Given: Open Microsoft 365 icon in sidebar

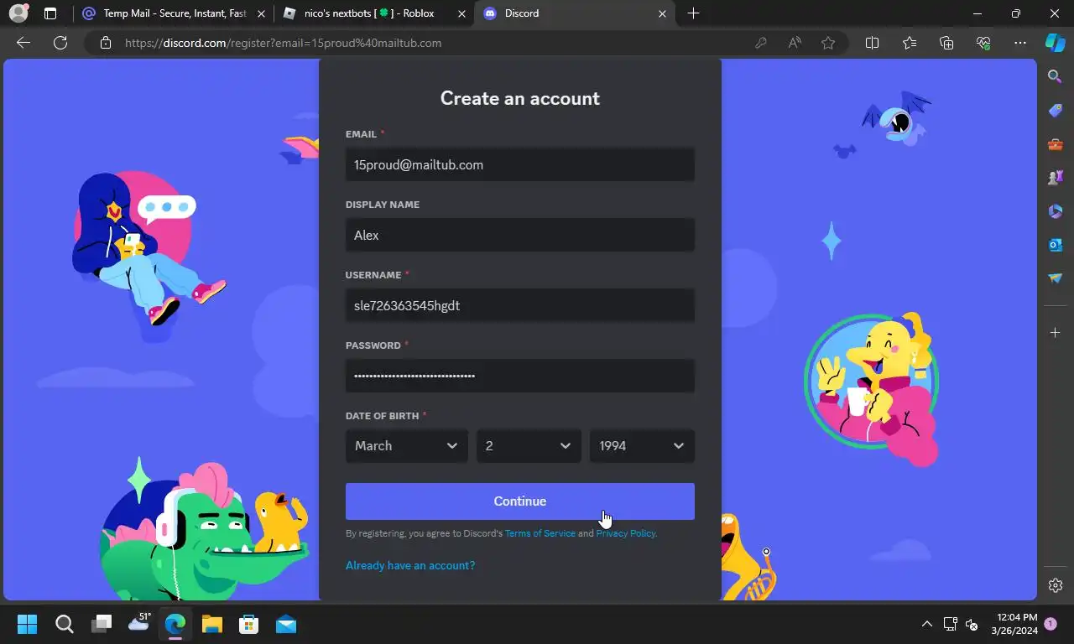Looking at the screenshot, I should pyautogui.click(x=1056, y=211).
